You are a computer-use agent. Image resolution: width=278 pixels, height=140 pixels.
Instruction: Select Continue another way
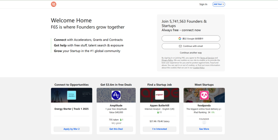[x=191, y=53]
